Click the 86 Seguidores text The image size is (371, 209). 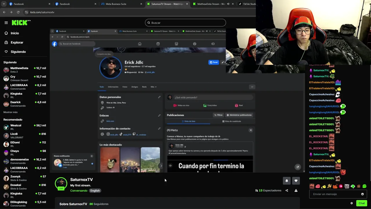pyautogui.click(x=99, y=204)
